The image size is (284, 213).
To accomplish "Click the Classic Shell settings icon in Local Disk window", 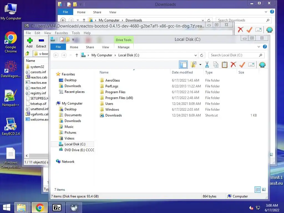I will (x=262, y=65).
